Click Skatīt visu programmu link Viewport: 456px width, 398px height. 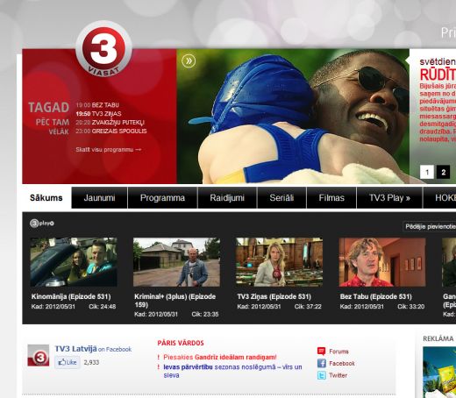point(109,150)
